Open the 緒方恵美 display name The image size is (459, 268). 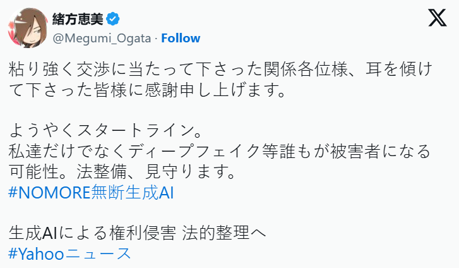click(78, 19)
